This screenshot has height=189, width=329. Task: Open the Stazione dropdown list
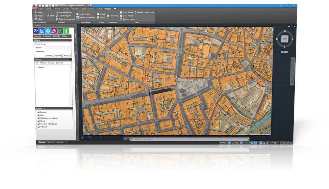point(57,48)
